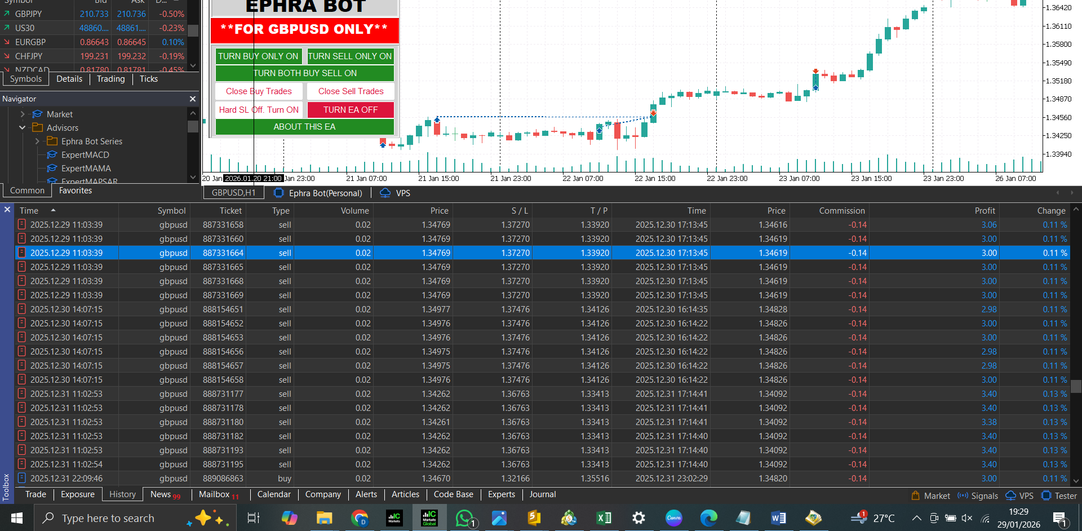Turn the EA off

coord(351,109)
